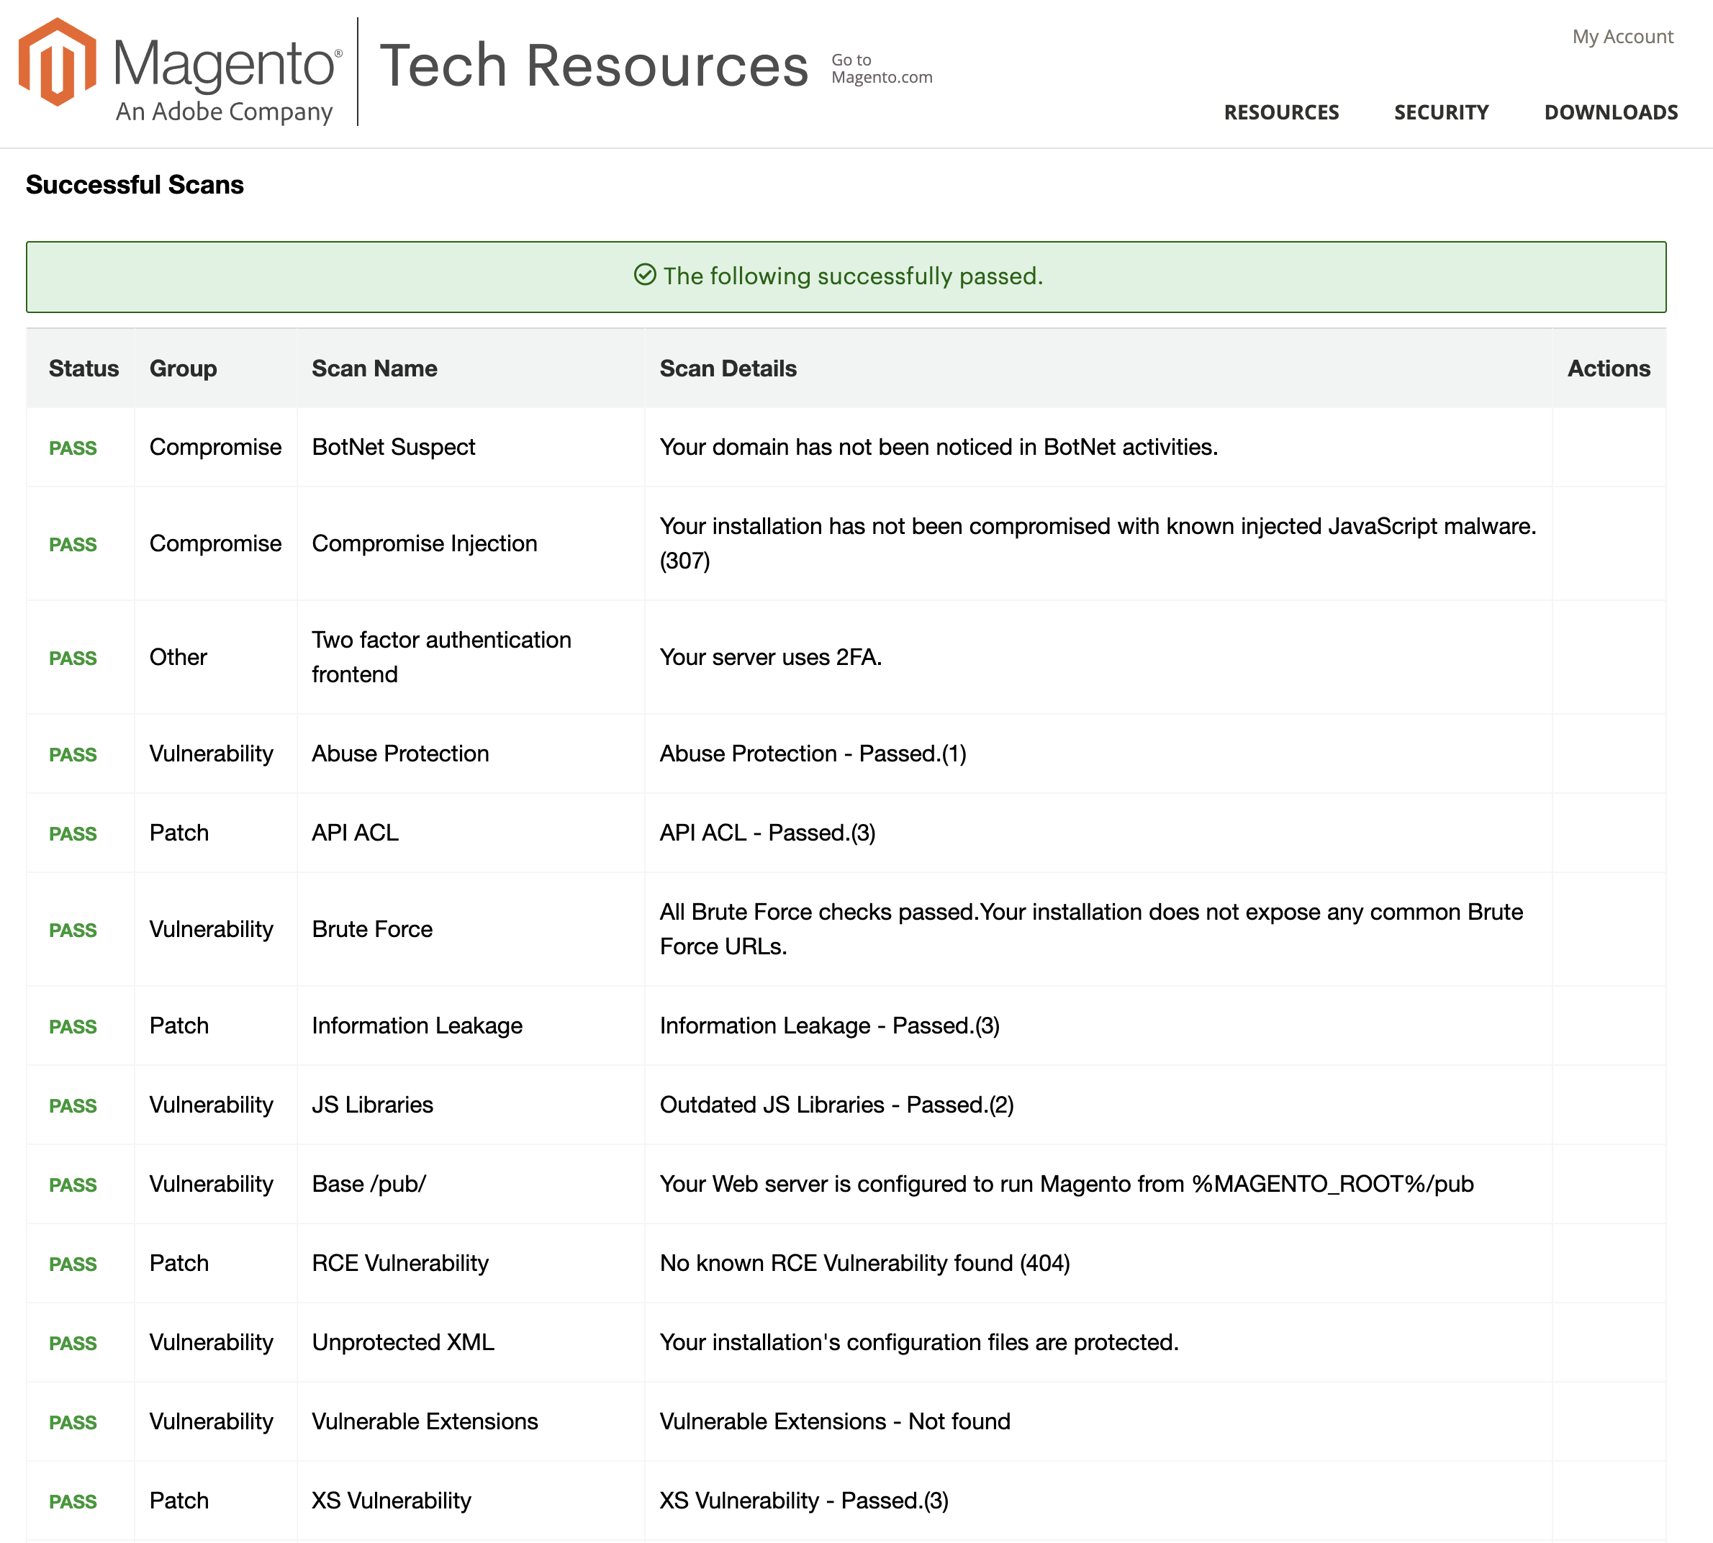Click the Tech Resources title

click(x=594, y=66)
